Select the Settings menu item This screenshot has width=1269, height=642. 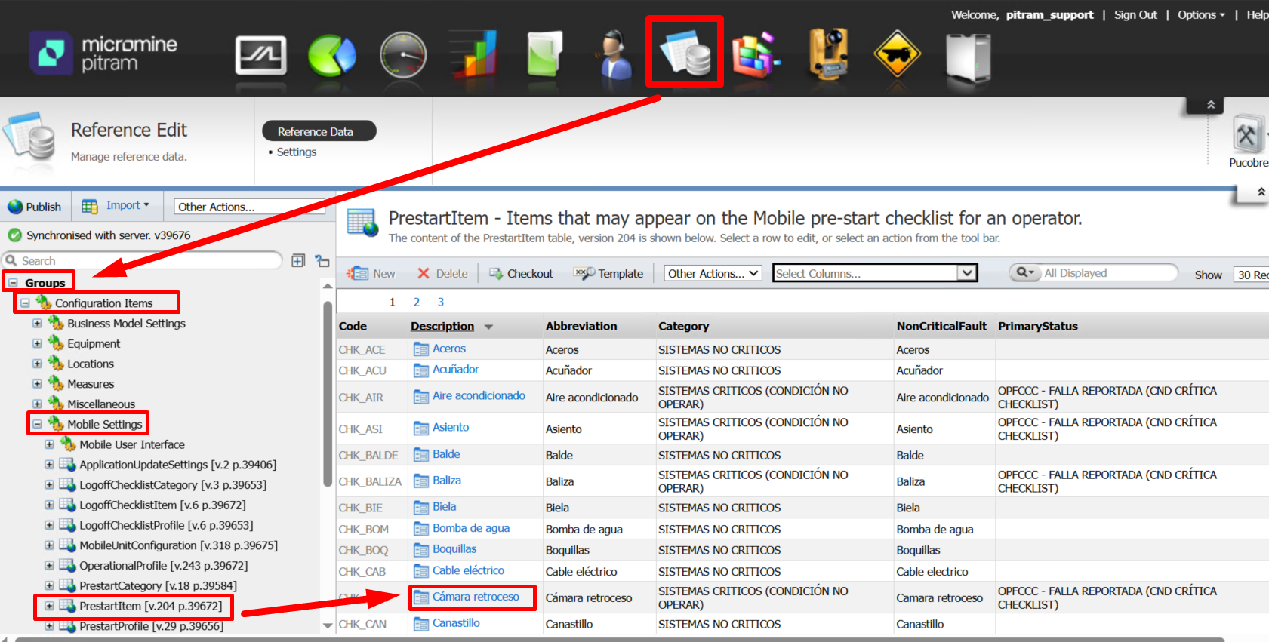(297, 152)
